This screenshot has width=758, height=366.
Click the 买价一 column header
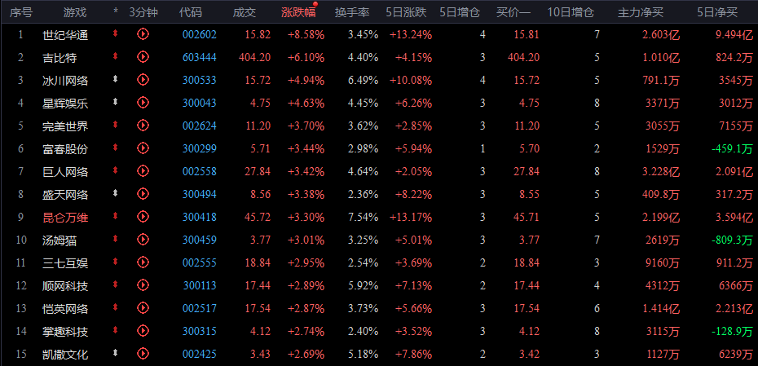click(x=513, y=12)
